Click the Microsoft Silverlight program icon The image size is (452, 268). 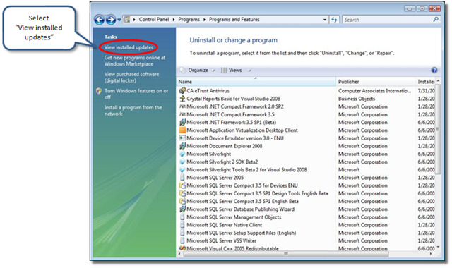click(x=182, y=154)
